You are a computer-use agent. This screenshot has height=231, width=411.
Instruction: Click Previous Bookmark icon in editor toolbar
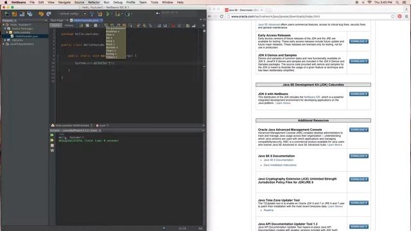point(138,26)
